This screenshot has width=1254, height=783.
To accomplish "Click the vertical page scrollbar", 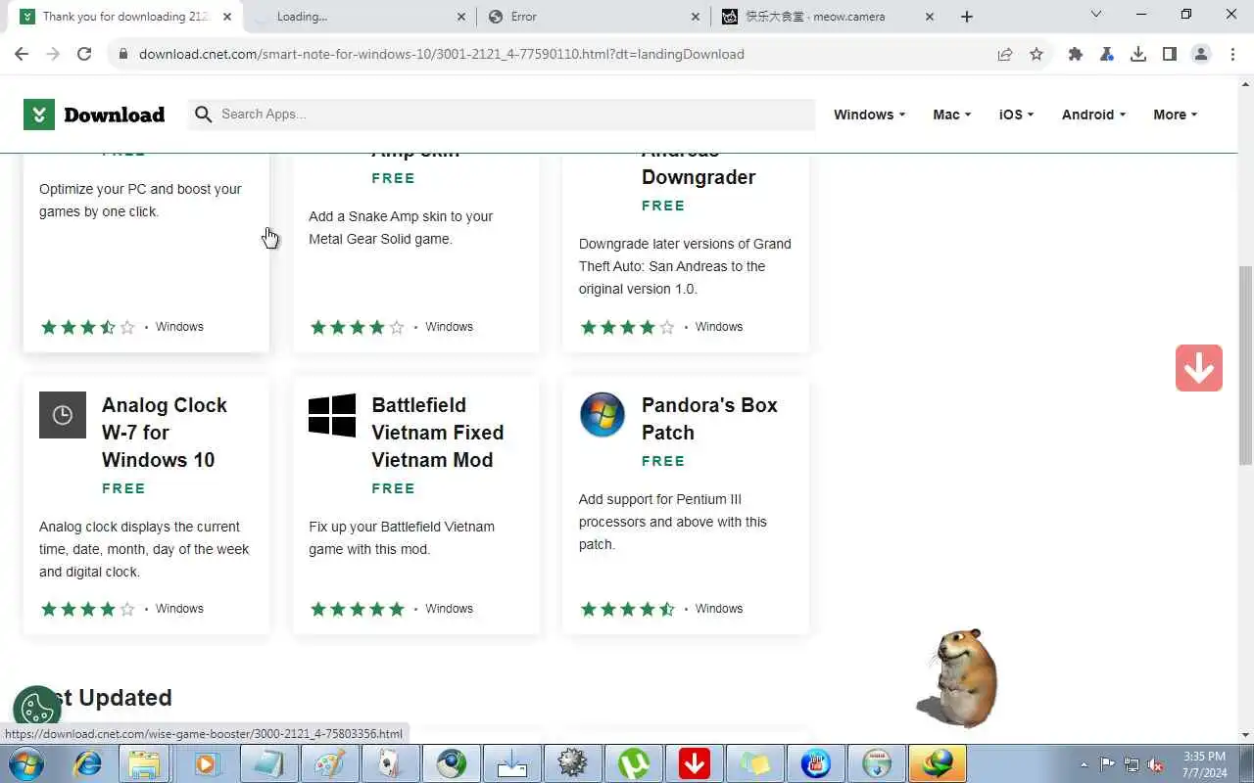I will [x=1246, y=364].
